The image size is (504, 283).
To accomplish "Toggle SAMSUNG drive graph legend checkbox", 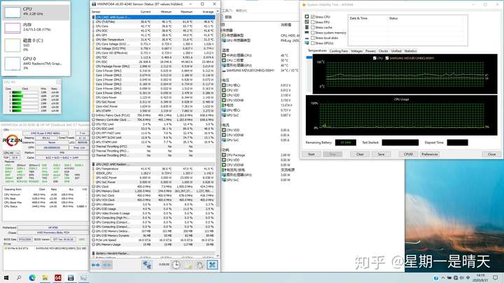I will click(387, 58).
